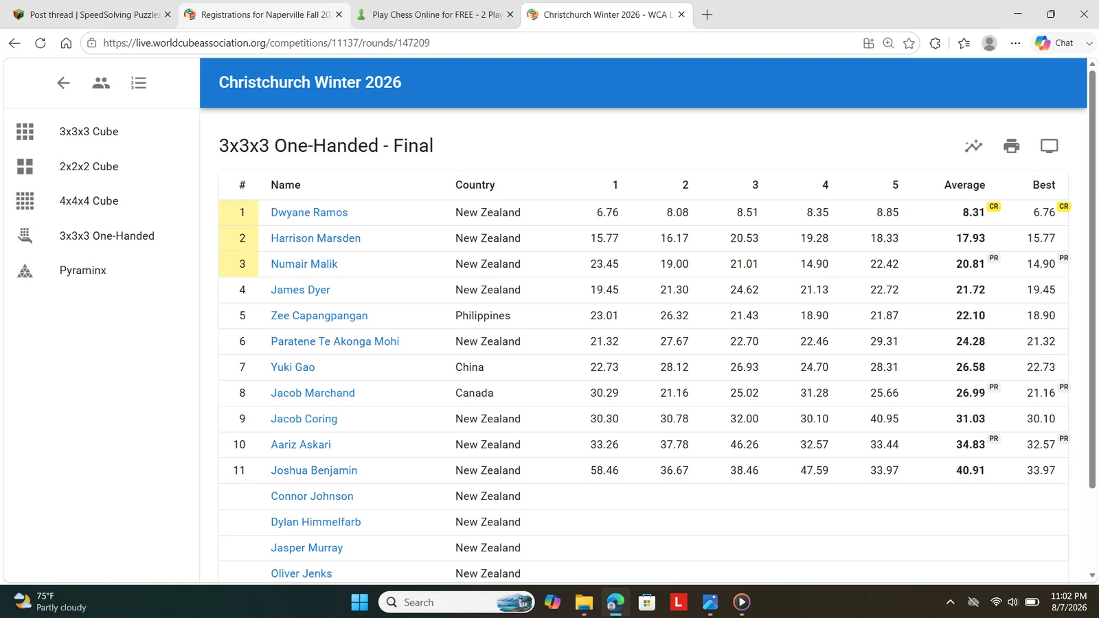Close the Christchurch Winter 2026 tab
Screen dimensions: 1099x618
click(681, 14)
